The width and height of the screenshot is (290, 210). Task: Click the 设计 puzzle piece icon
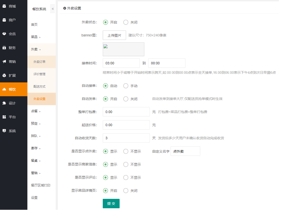point(4,103)
